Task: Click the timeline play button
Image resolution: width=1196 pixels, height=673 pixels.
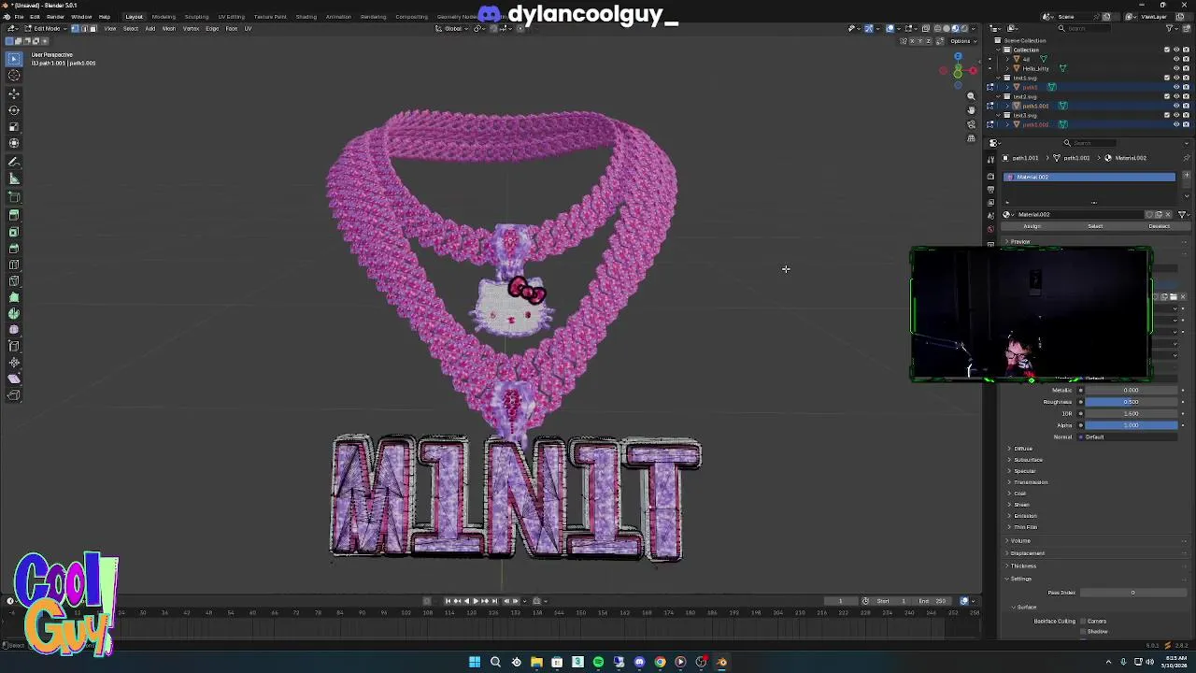Action: point(475,601)
